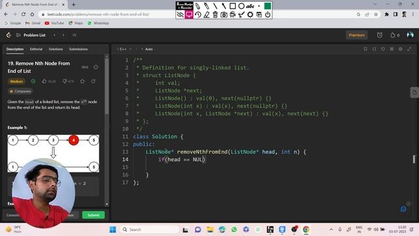The height and width of the screenshot is (236, 419).
Task: Switch to the Description tab
Action: pyautogui.click(x=15, y=49)
